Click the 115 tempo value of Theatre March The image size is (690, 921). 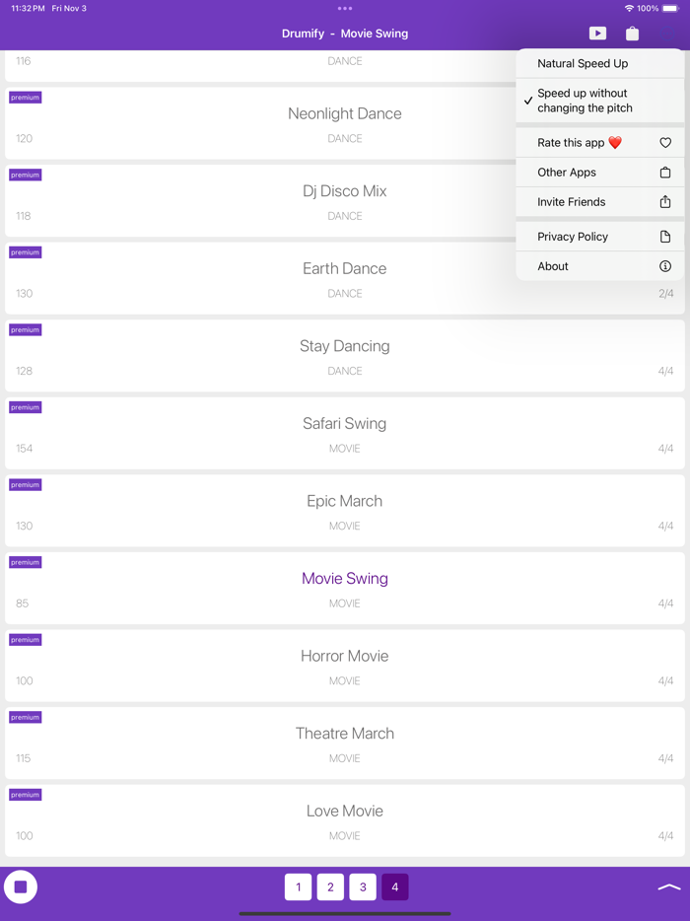(24, 759)
